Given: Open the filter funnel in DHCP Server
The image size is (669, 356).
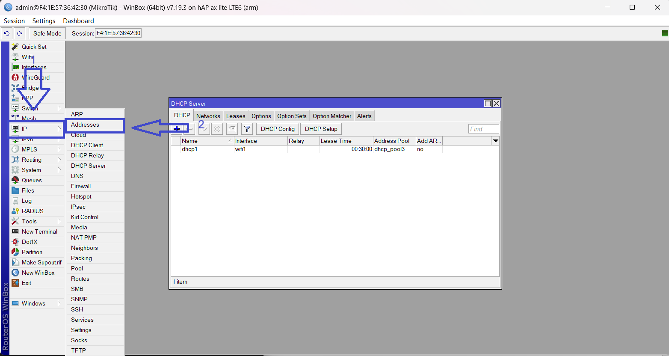Looking at the screenshot, I should [247, 129].
